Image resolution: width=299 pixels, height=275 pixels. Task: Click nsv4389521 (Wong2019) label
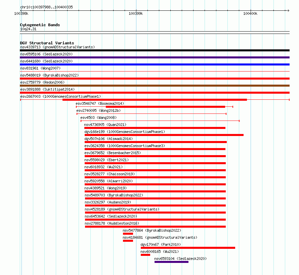coord(105,188)
